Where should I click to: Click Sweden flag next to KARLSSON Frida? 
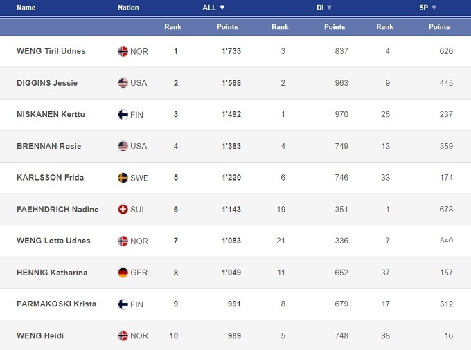tap(123, 178)
